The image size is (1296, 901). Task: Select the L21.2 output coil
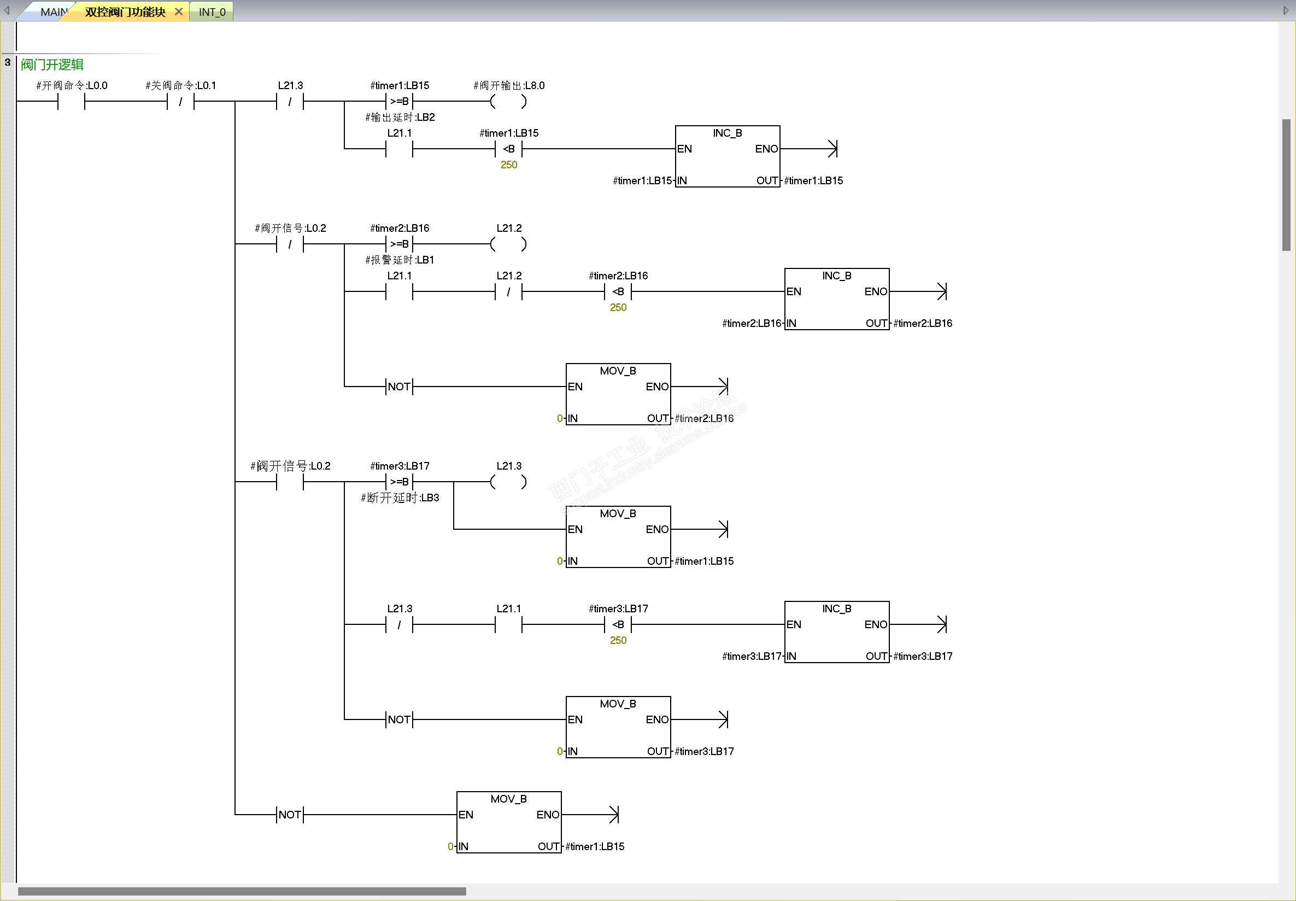pyautogui.click(x=508, y=244)
